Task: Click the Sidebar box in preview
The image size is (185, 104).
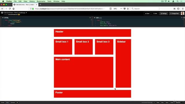Action: point(123,63)
